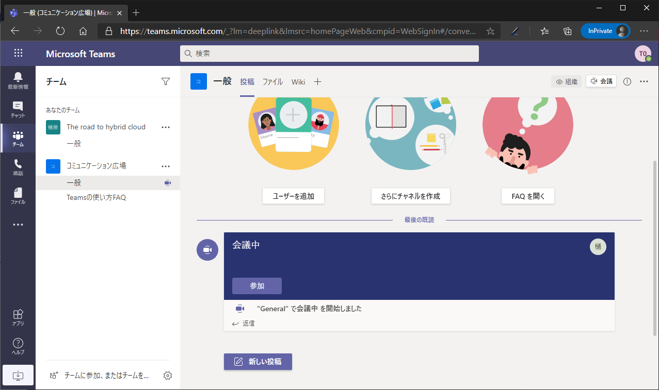Open the Calls phone icon
This screenshot has height=390, width=659.
[x=18, y=167]
